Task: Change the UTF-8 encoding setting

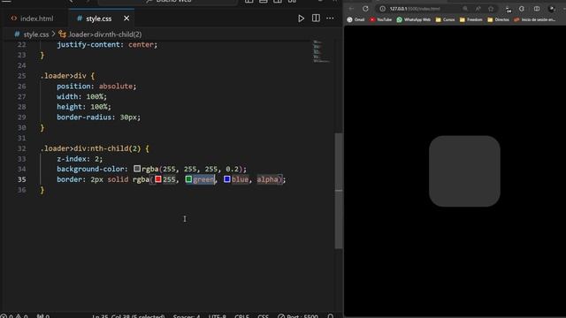Action: [217, 316]
